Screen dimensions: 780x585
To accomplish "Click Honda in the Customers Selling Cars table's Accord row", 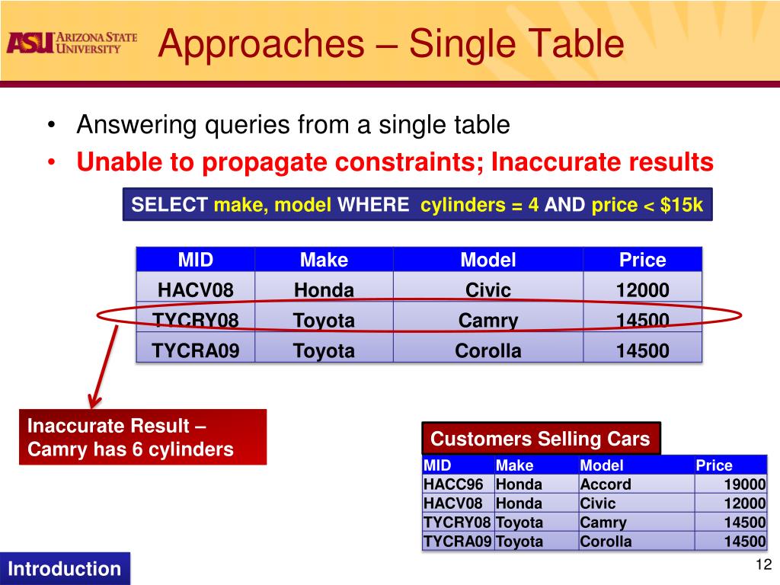I will [x=537, y=484].
